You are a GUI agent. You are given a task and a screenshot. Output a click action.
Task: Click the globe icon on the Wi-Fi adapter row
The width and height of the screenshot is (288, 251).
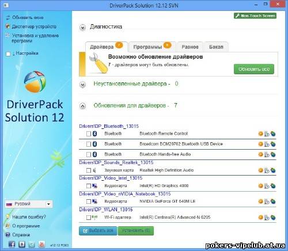(x=273, y=218)
